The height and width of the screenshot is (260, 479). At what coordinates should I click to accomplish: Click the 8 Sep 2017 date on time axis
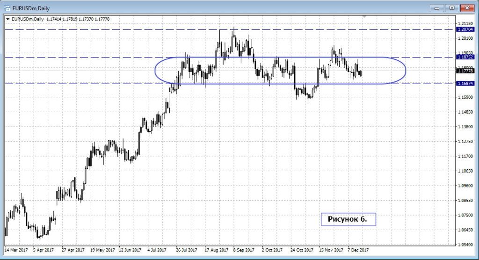(x=243, y=250)
